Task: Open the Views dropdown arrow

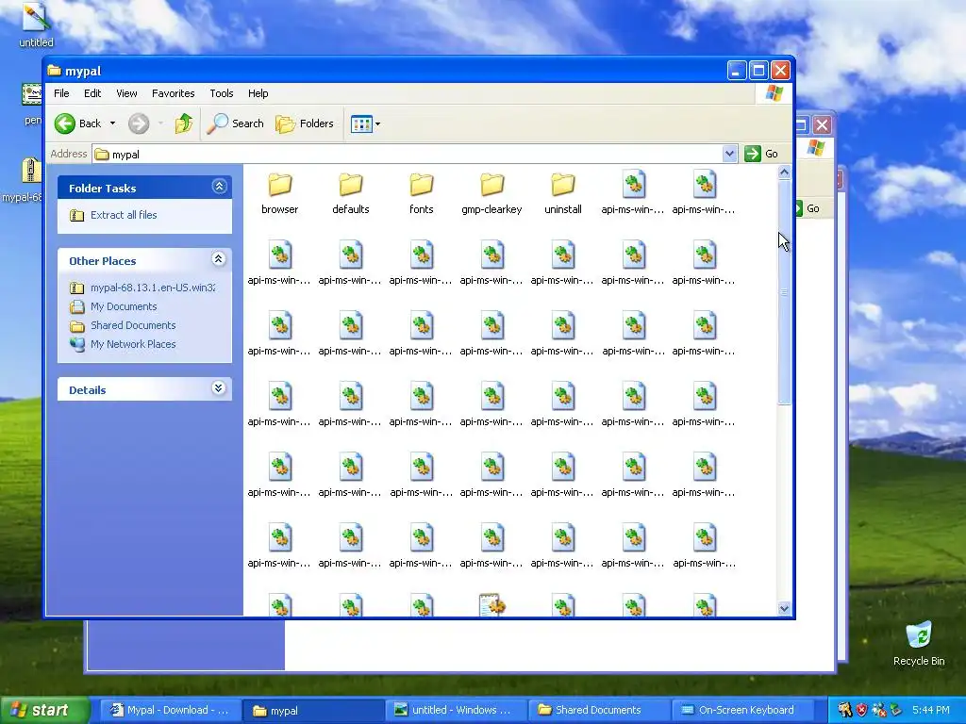Action: coord(377,123)
